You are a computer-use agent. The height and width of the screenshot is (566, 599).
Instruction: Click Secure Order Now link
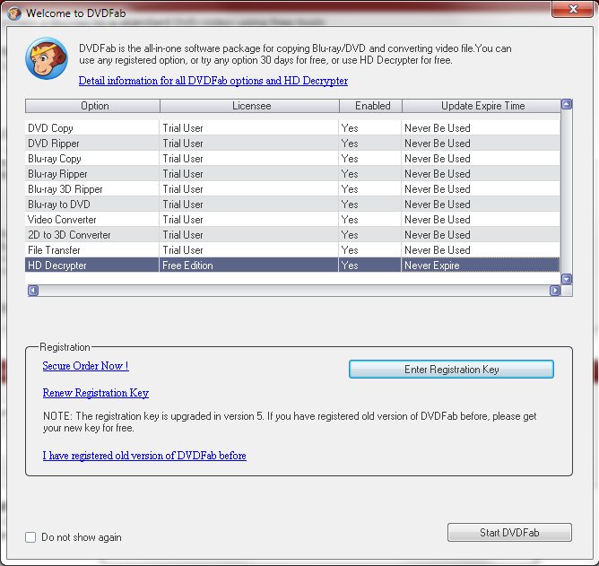(x=85, y=366)
